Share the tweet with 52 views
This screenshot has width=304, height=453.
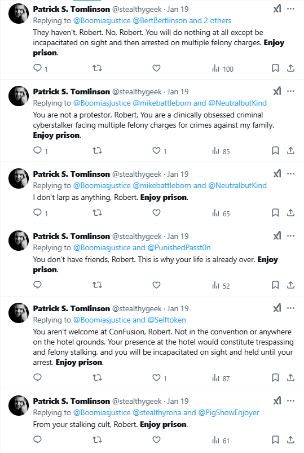tap(290, 285)
